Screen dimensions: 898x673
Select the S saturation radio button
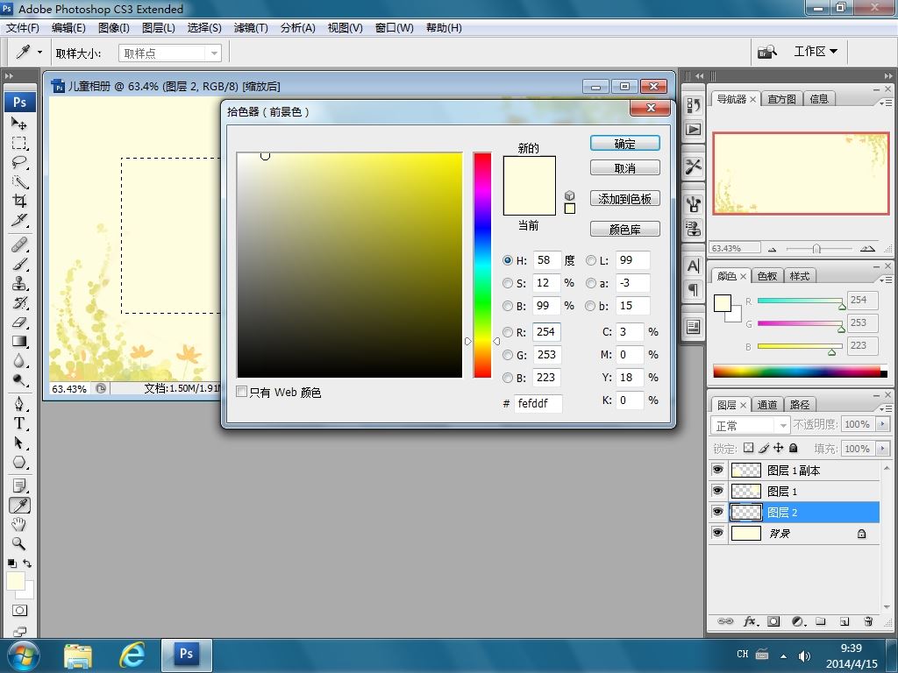508,283
